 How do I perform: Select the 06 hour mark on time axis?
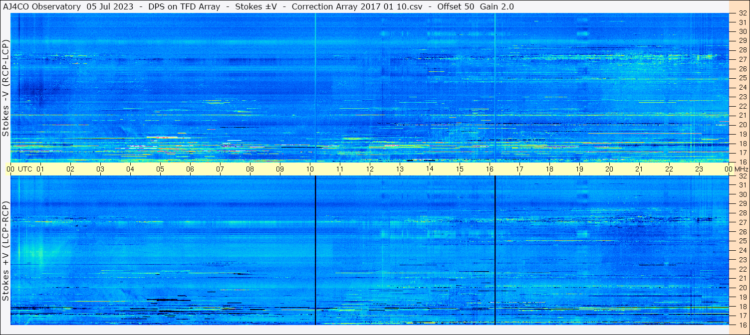190,169
